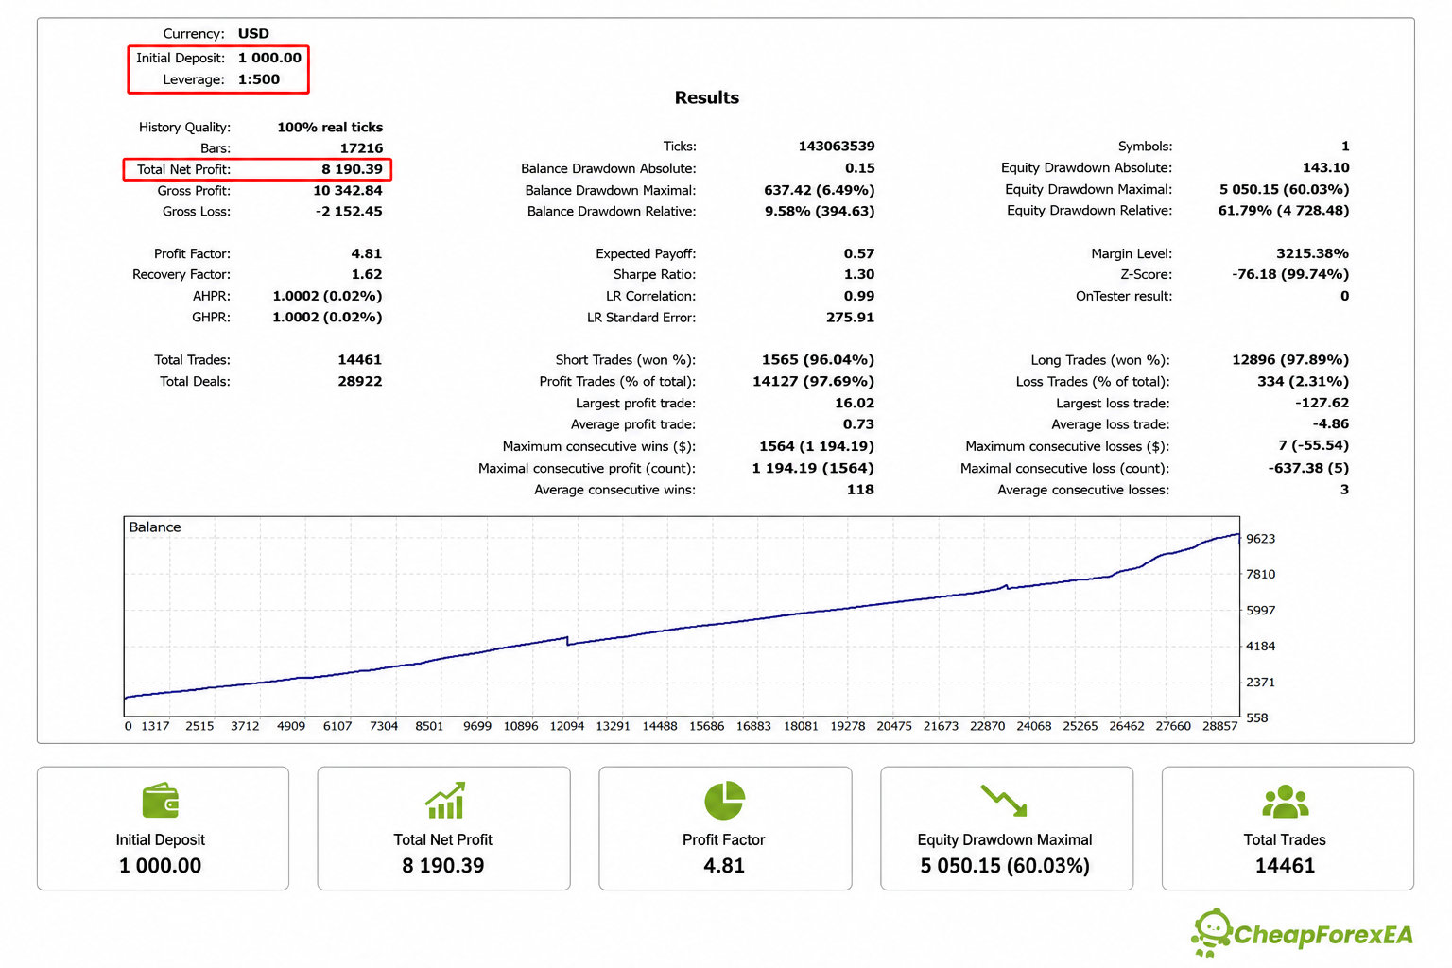Click the Largest loss trade value -127.62
Viewport: 1452px width, 968px height.
pos(1322,403)
